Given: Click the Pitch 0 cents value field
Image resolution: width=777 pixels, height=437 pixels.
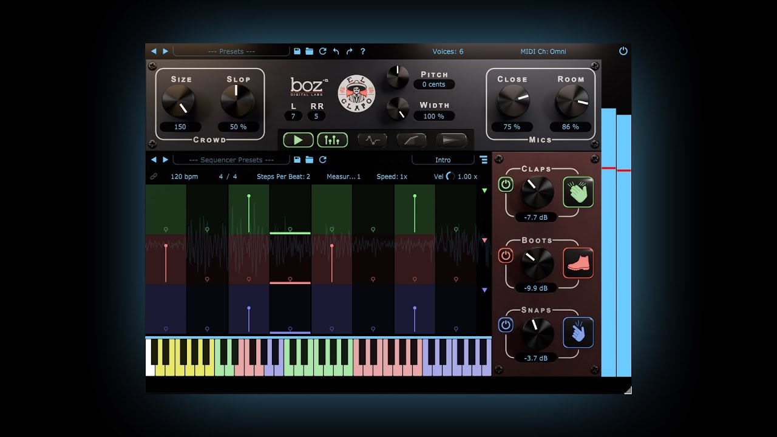Looking at the screenshot, I should pos(433,84).
